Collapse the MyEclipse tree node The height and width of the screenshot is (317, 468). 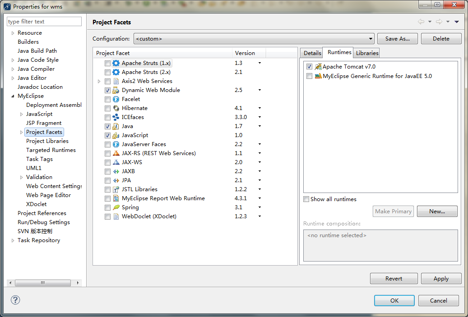tap(13, 96)
